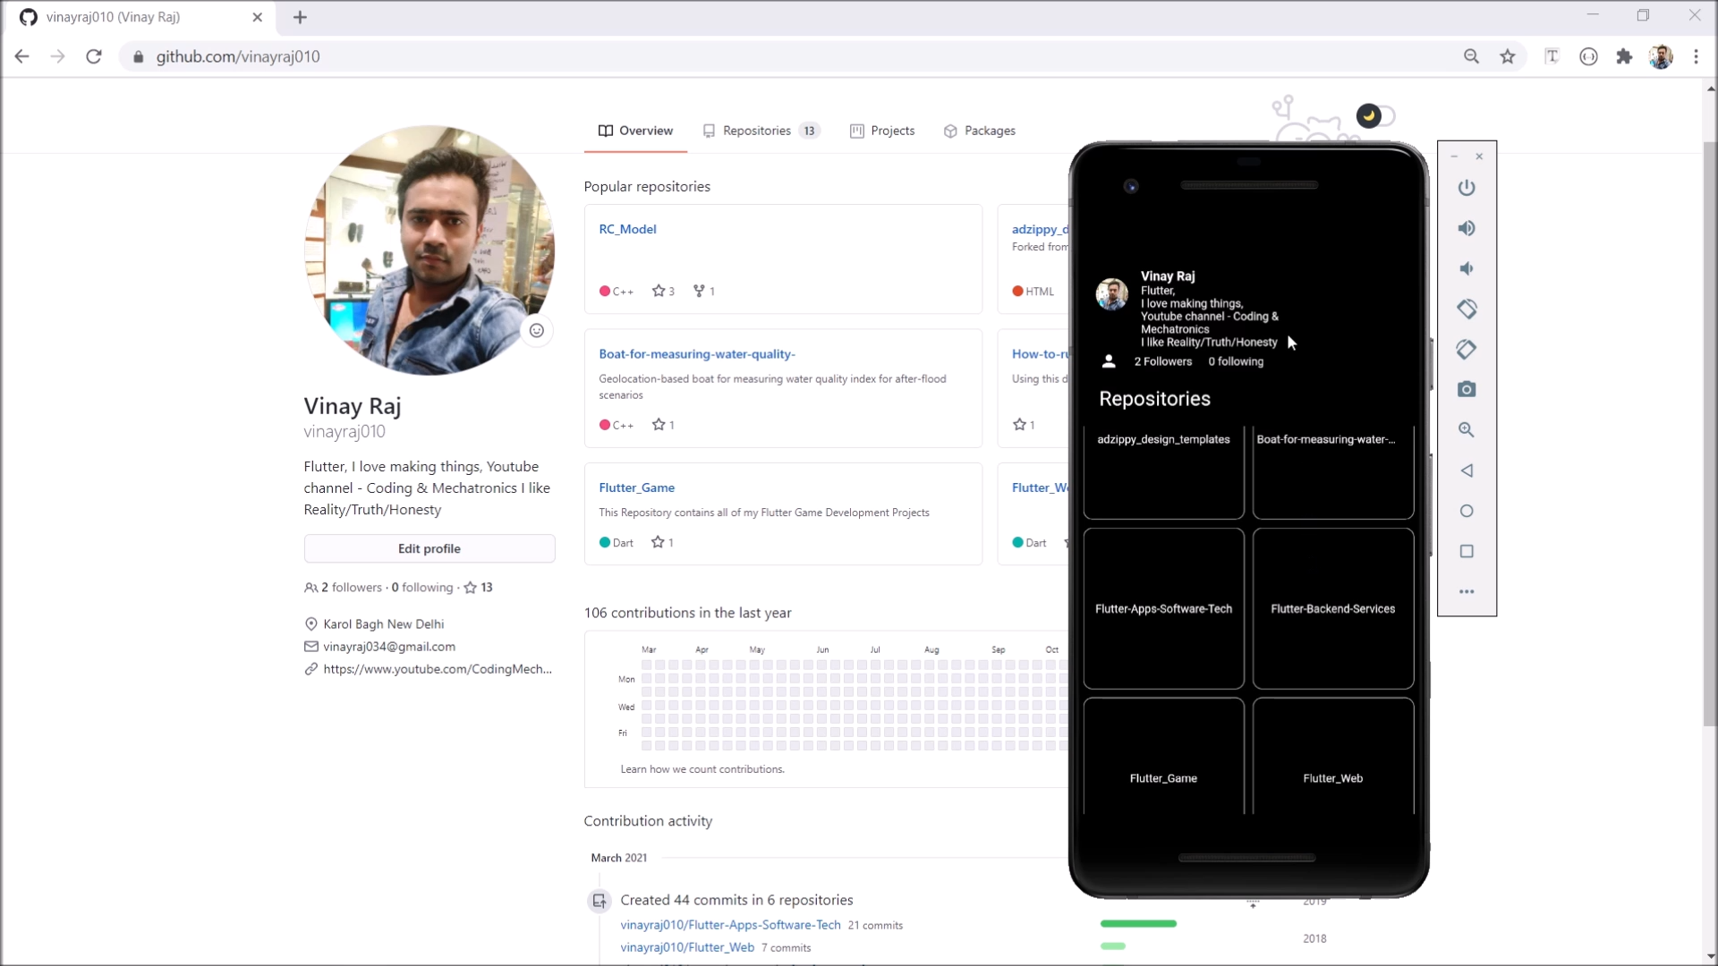Rotate emulator left icon
The width and height of the screenshot is (1718, 966).
[x=1467, y=309]
